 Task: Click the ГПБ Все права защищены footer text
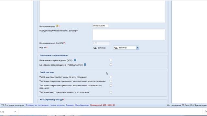click(x=12, y=105)
